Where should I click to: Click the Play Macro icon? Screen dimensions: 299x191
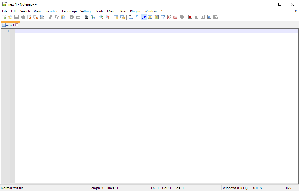pos(203,17)
